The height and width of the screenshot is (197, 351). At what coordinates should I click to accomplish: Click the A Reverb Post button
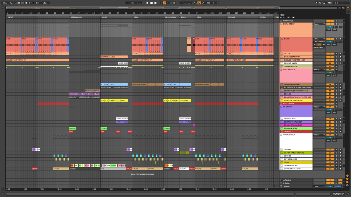[340, 180]
